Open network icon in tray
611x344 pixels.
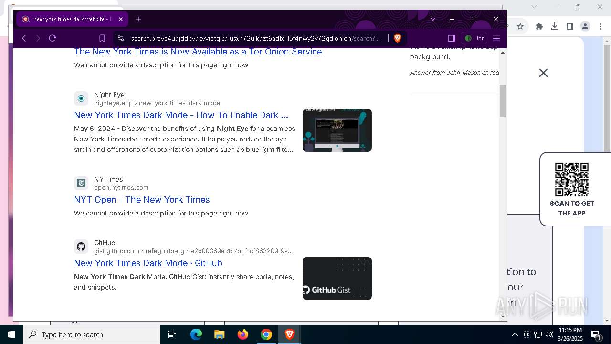tap(538, 334)
